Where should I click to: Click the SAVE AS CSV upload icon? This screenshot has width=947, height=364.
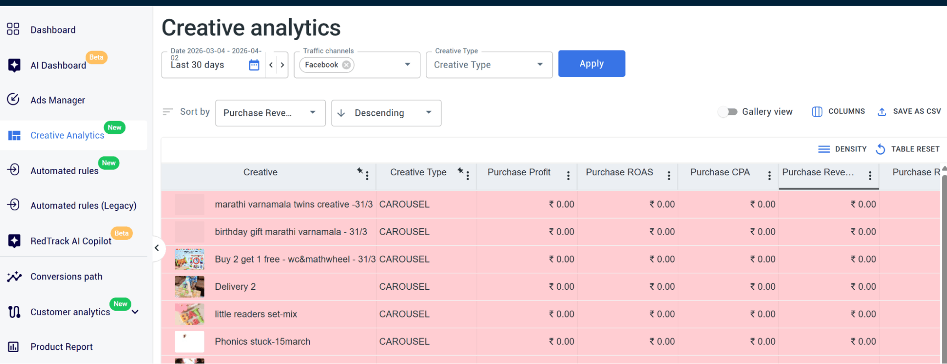(882, 112)
